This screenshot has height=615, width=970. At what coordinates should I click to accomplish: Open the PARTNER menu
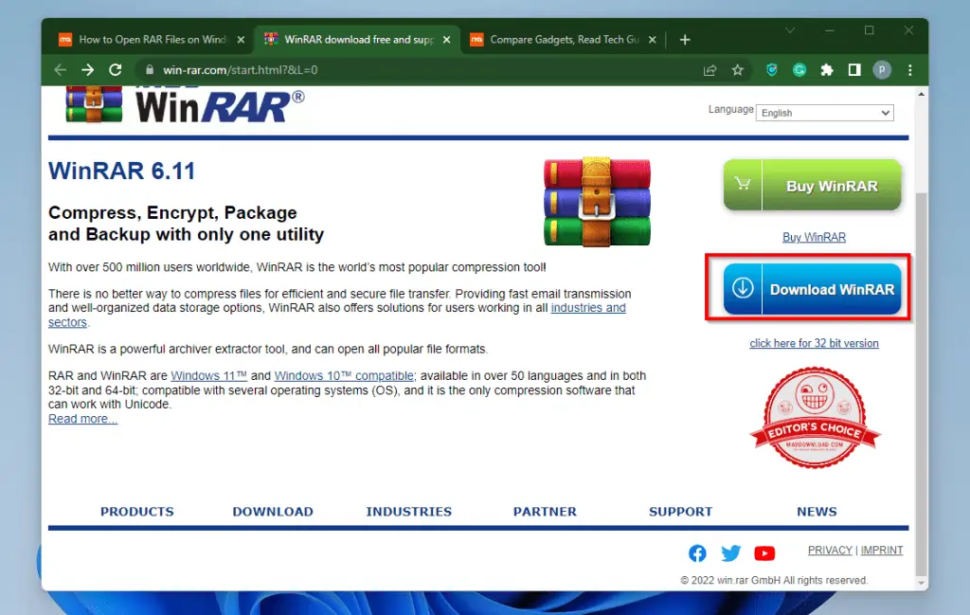coord(545,512)
